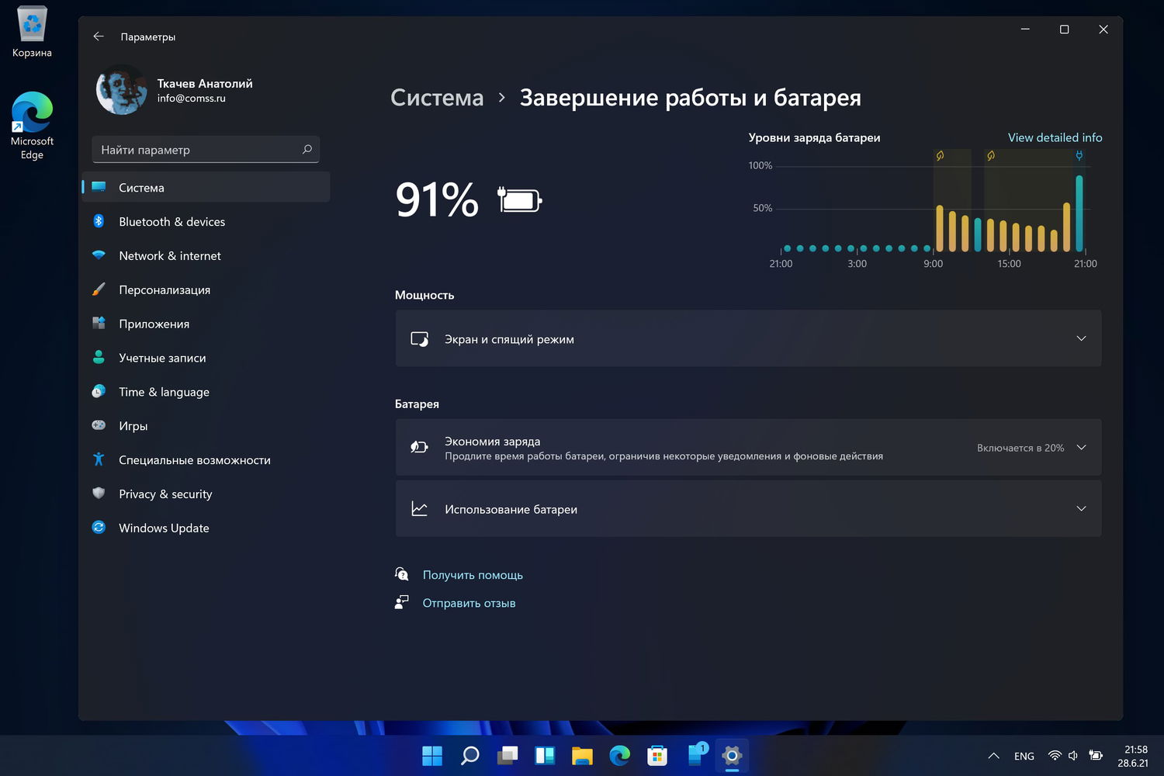Click the Получить помощь help icon
This screenshot has height=776, width=1164.
point(401,574)
